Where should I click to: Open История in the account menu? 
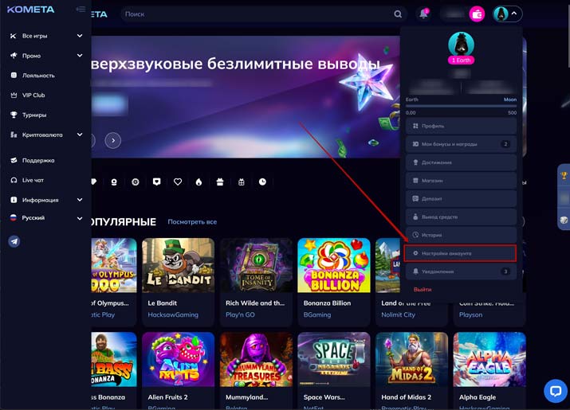coord(461,235)
